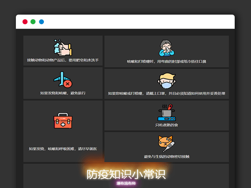Screen dimensions: 251x188
Task: Click the 只吃煮熟的食 caption
Action: 166,125
